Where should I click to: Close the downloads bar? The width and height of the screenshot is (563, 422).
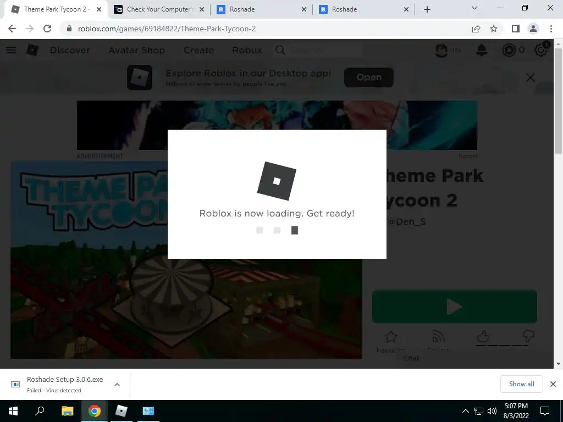(553, 384)
